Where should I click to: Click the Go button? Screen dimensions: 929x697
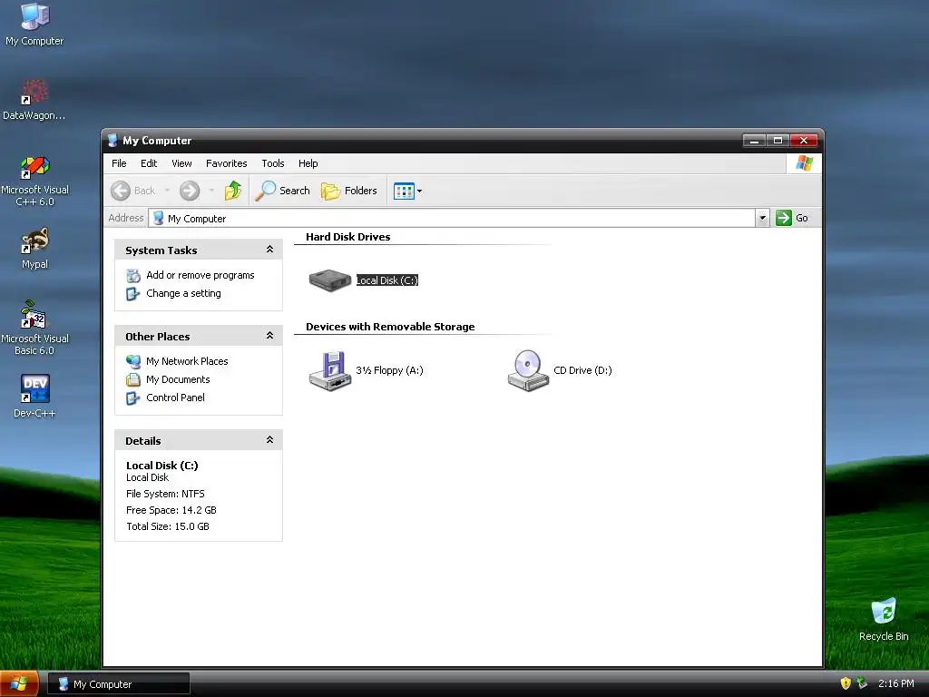792,218
